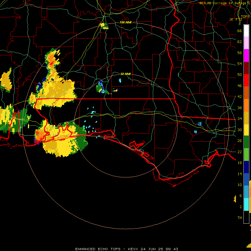This screenshot has width=251, height=251.
Task: Pick the cyan swatch near the scale bottom
Action: point(246,204)
